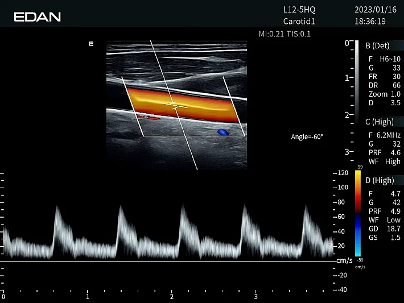The image size is (404, 303).
Task: Click the spectral Doppler baseline
Action: (165, 262)
